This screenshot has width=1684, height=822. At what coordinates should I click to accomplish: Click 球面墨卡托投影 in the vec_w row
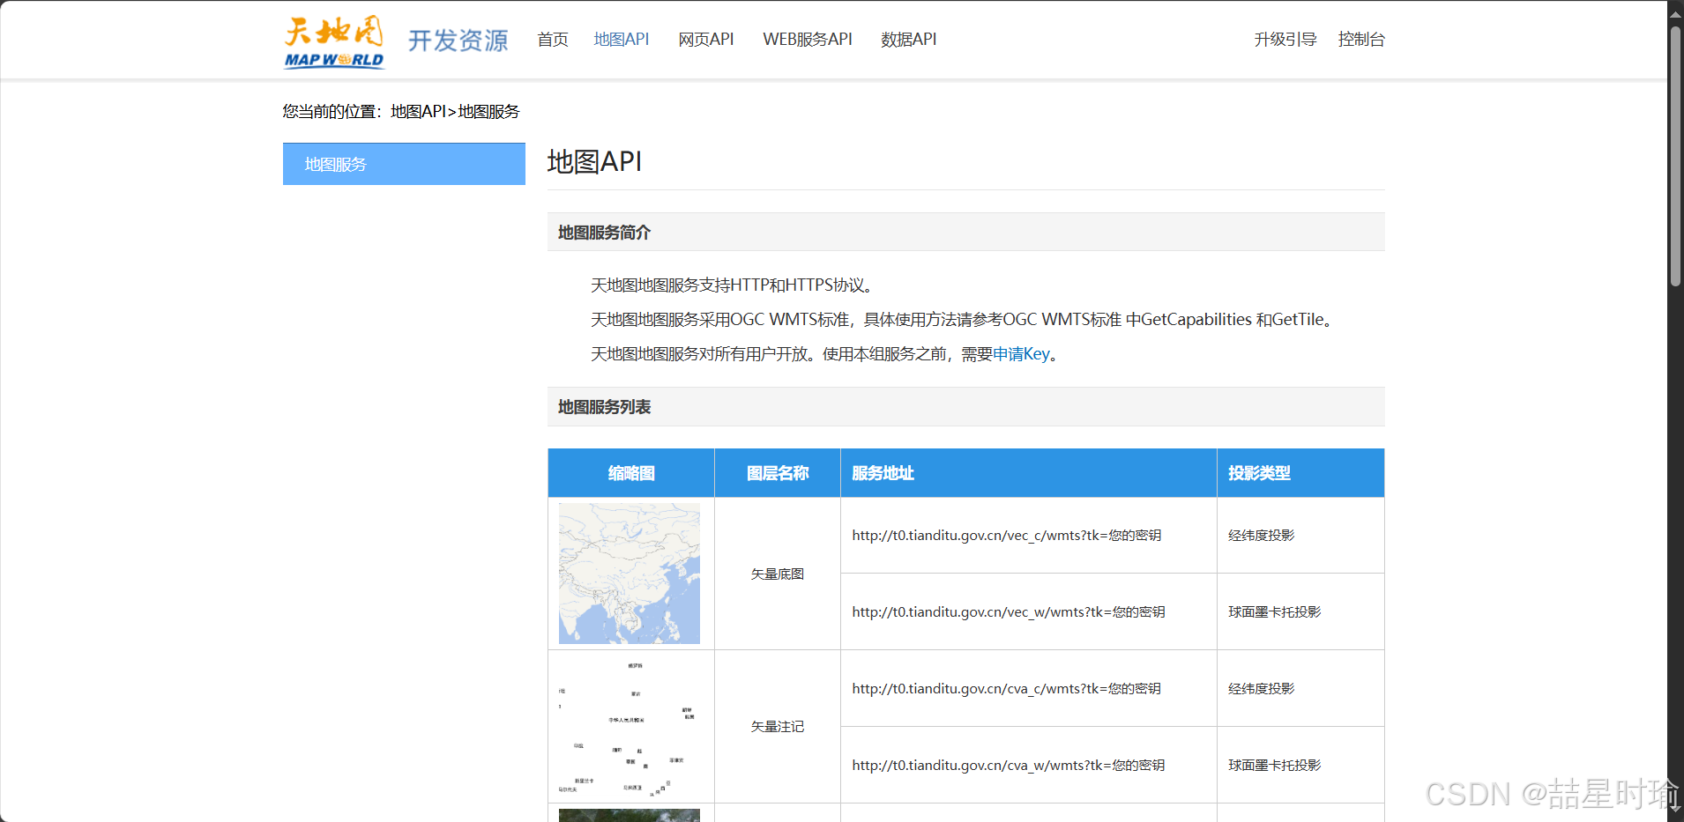(x=1275, y=612)
